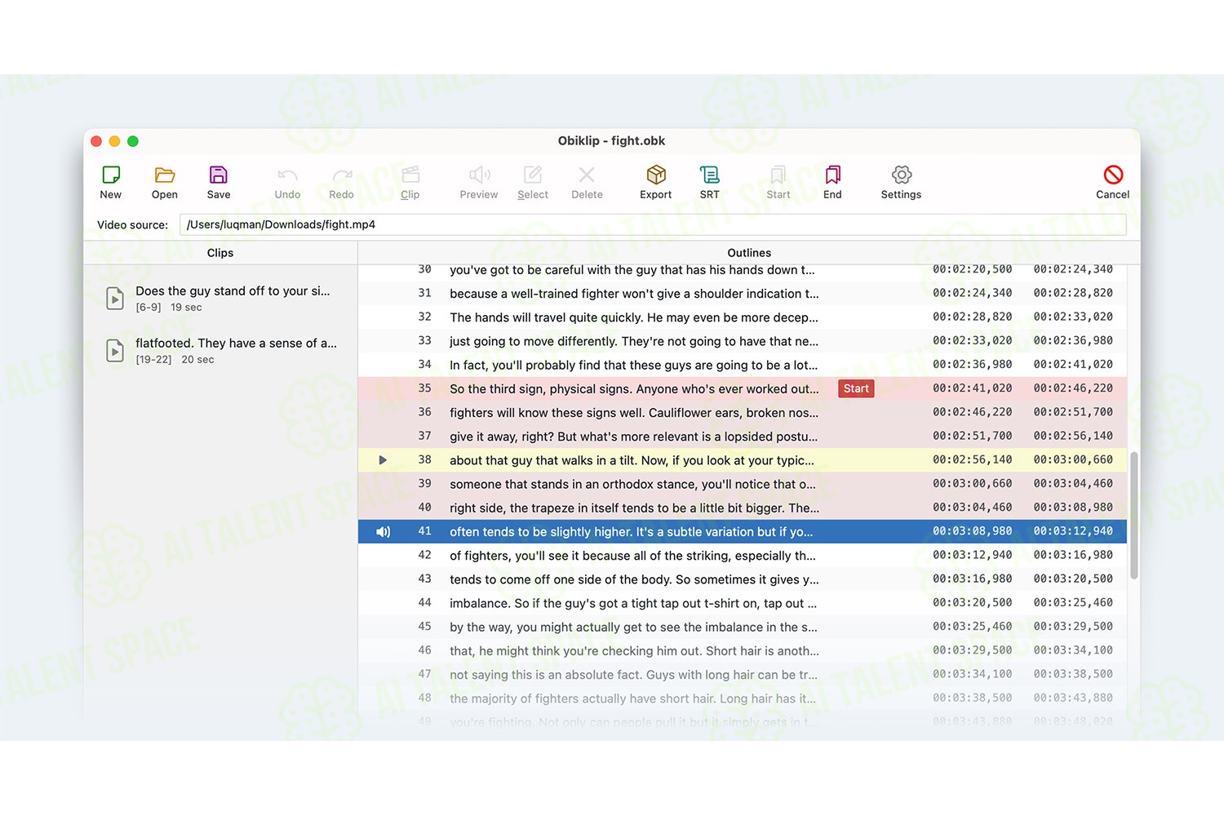Select row 41 'often tends to be slightly higher'

743,532
